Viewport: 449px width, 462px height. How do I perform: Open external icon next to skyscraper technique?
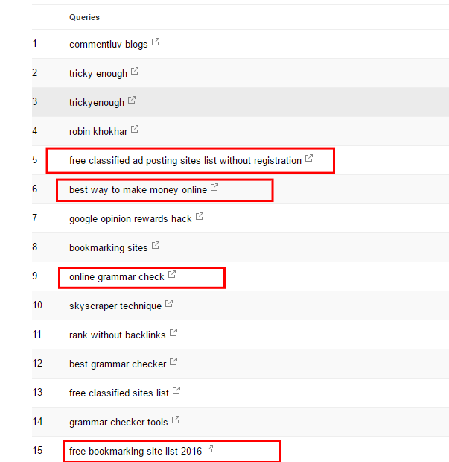click(x=169, y=303)
